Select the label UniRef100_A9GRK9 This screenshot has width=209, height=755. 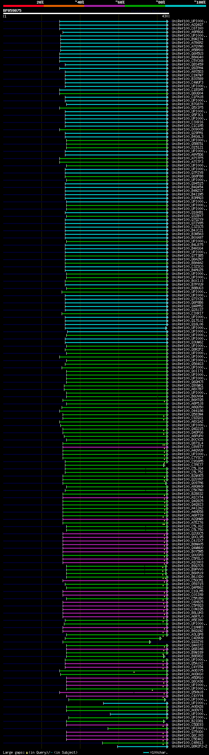click(x=187, y=487)
